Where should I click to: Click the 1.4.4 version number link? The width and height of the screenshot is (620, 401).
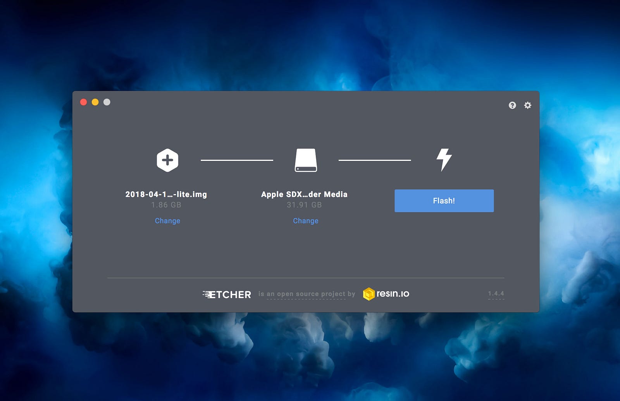tap(496, 293)
